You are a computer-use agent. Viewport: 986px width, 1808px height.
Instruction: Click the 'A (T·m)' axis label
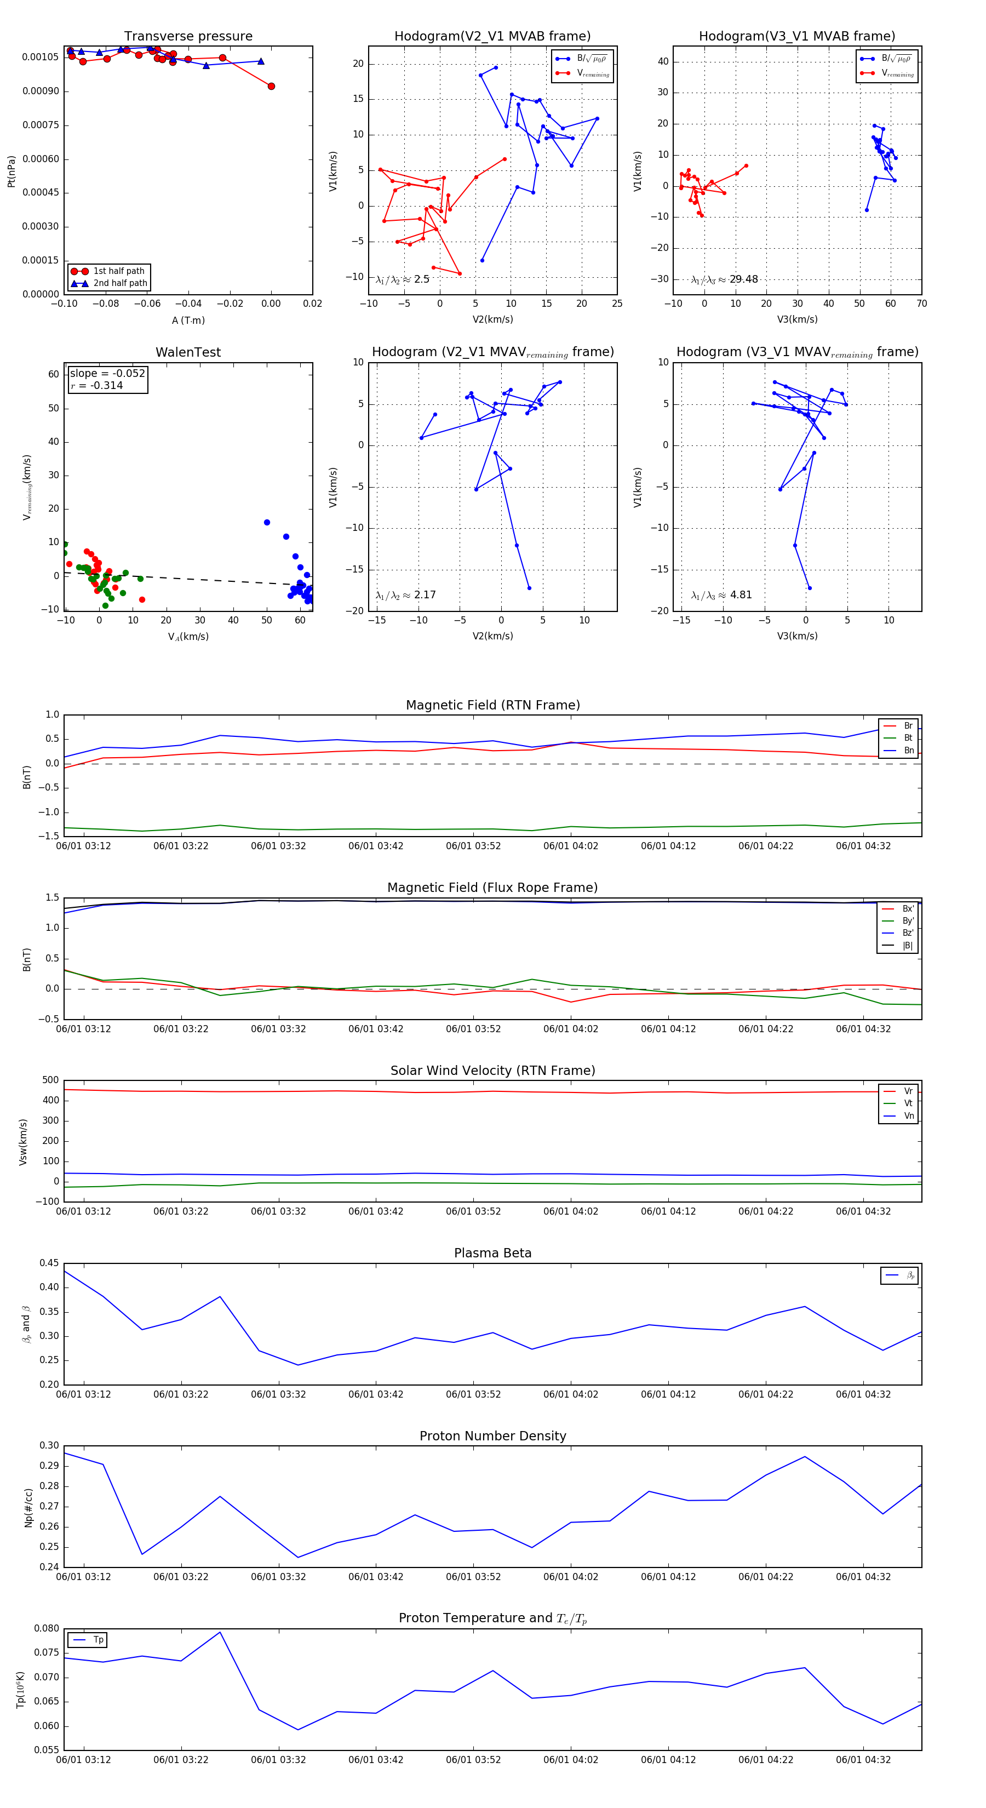coord(188,320)
